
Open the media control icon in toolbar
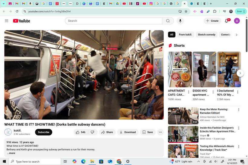pos(224,11)
